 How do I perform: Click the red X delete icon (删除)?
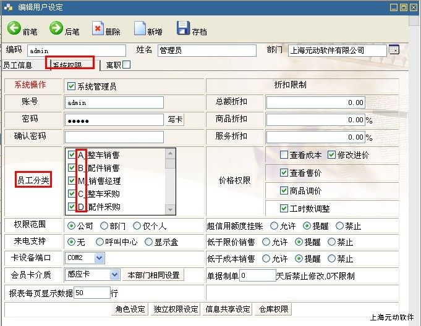coord(98,28)
